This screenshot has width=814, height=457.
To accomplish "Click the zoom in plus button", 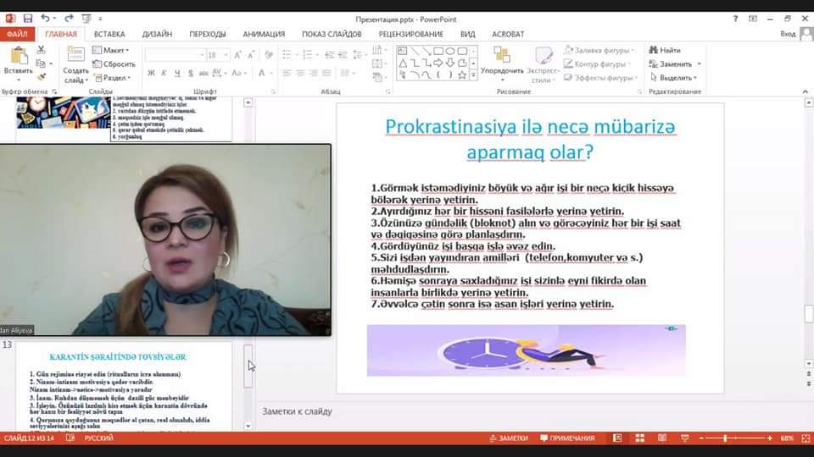I will (769, 438).
